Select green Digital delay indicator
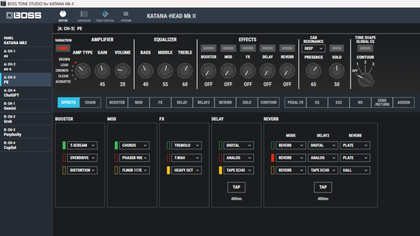Screen dimensions: 420x236 220,145
